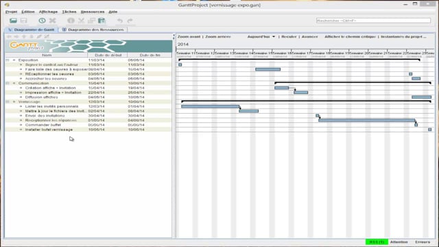Click the Diffusion affiches Gantt bar
This screenshot has width=439, height=247.
pyautogui.click(x=421, y=97)
